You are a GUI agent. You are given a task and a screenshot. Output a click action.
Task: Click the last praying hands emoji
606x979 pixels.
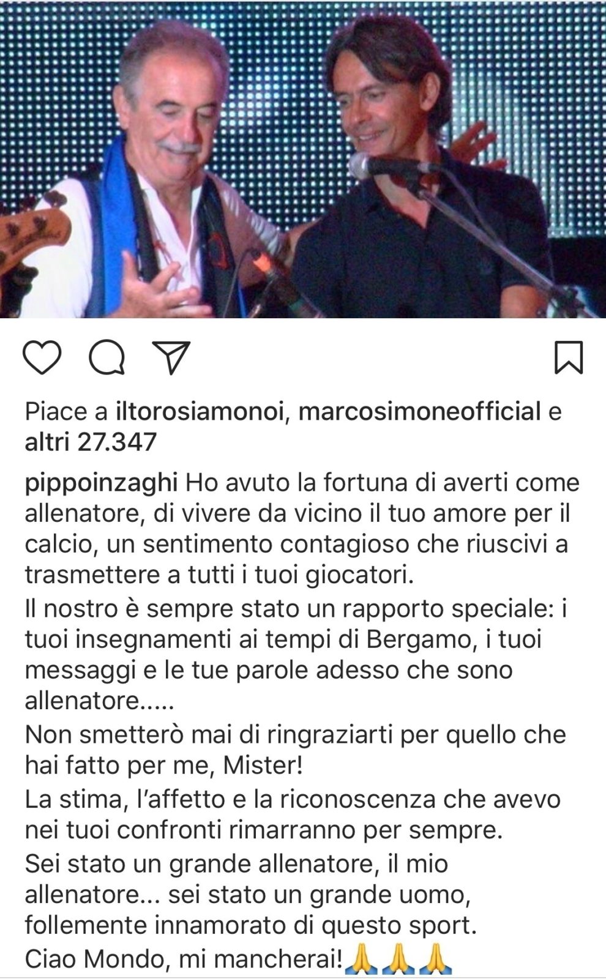[437, 959]
